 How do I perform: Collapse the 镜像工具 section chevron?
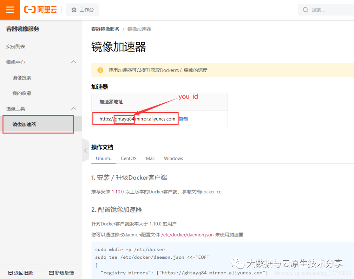(x=74, y=108)
